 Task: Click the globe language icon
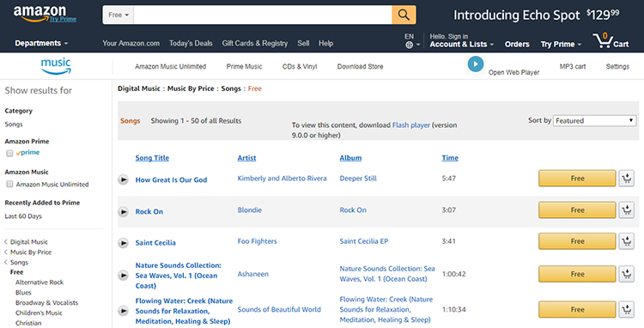point(409,46)
